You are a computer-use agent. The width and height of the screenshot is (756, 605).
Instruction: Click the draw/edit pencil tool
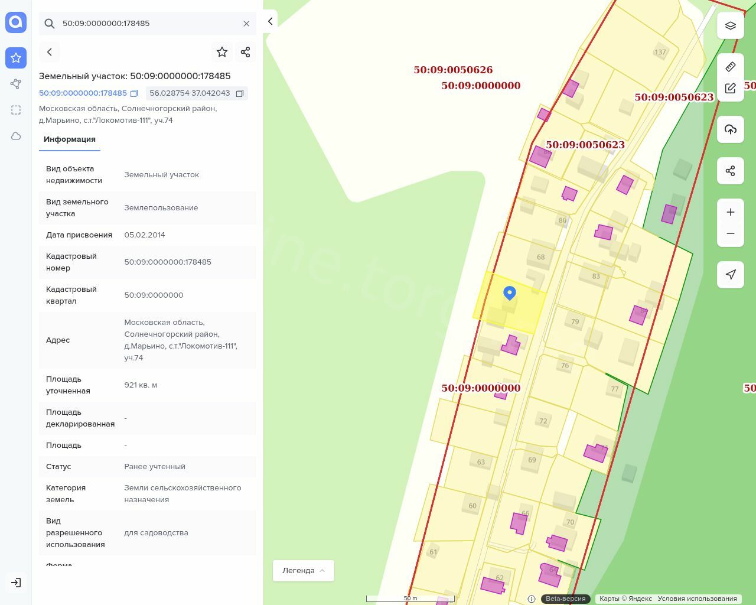(x=731, y=88)
